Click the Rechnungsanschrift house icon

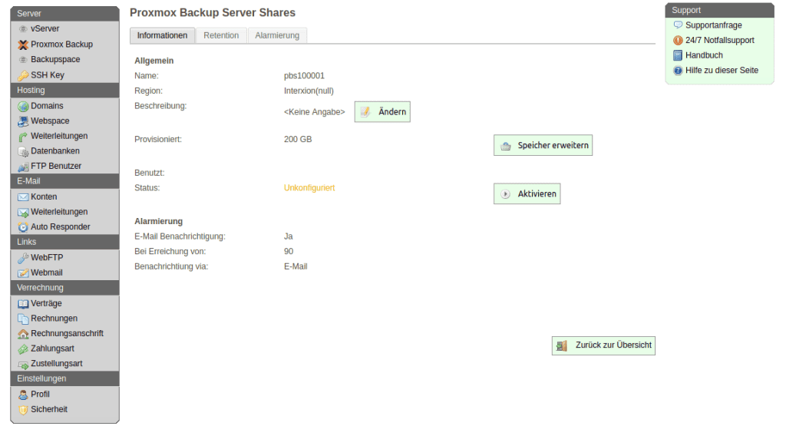pyautogui.click(x=23, y=334)
